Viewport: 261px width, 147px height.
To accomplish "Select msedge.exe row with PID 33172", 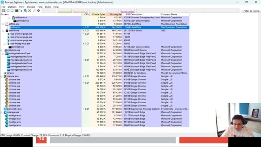I will point(95,116).
